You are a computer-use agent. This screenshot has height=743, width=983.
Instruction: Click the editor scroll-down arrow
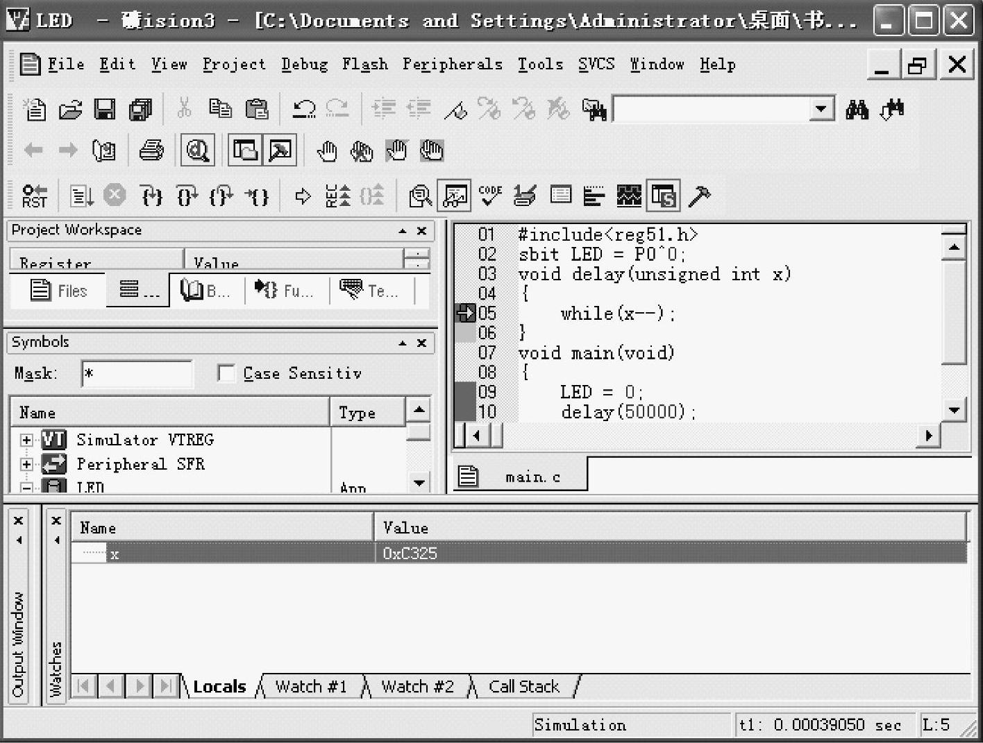tap(955, 410)
